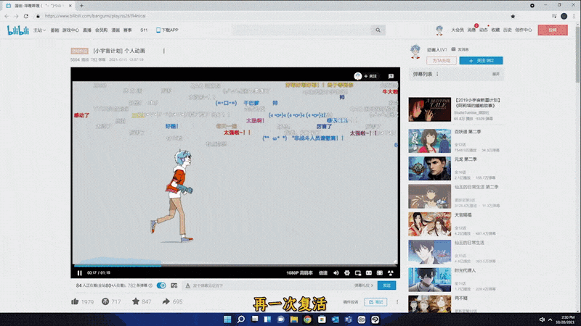Click the search magnifier icon

(378, 30)
